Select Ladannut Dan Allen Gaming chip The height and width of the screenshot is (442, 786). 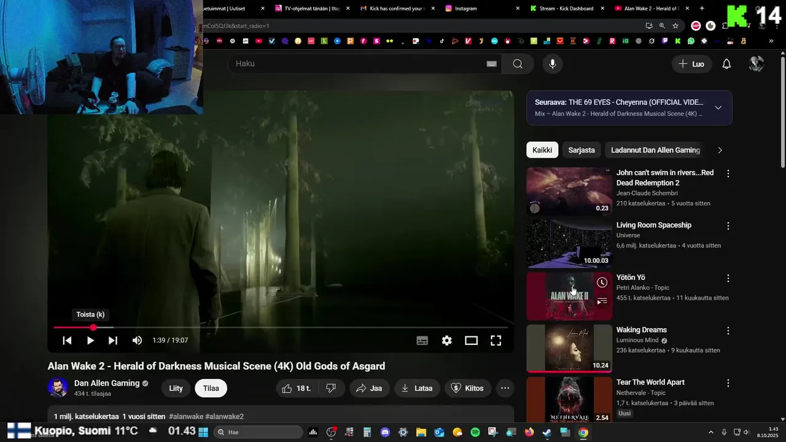coord(655,150)
